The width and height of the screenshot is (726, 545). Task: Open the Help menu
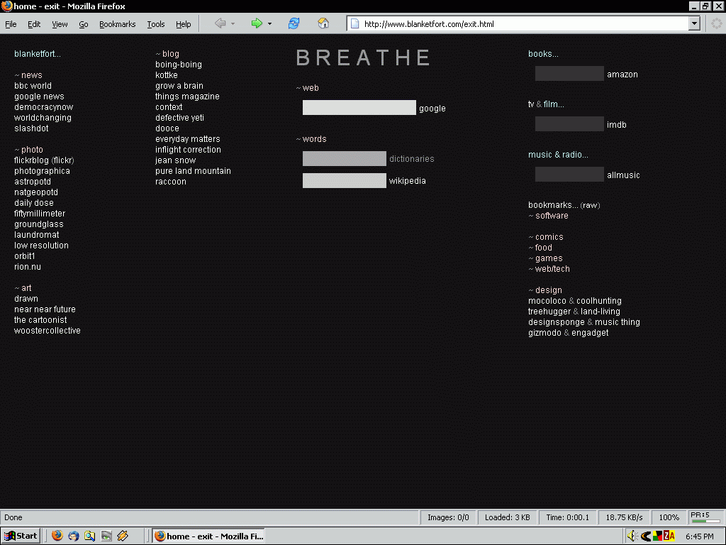(184, 24)
